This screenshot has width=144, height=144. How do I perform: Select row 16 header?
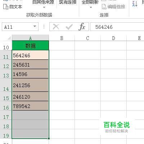pyautogui.click(x=6, y=106)
